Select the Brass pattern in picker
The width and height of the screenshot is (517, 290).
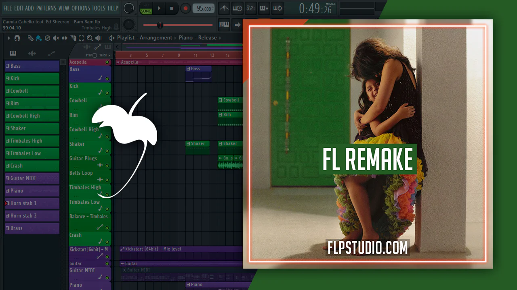coord(32,228)
